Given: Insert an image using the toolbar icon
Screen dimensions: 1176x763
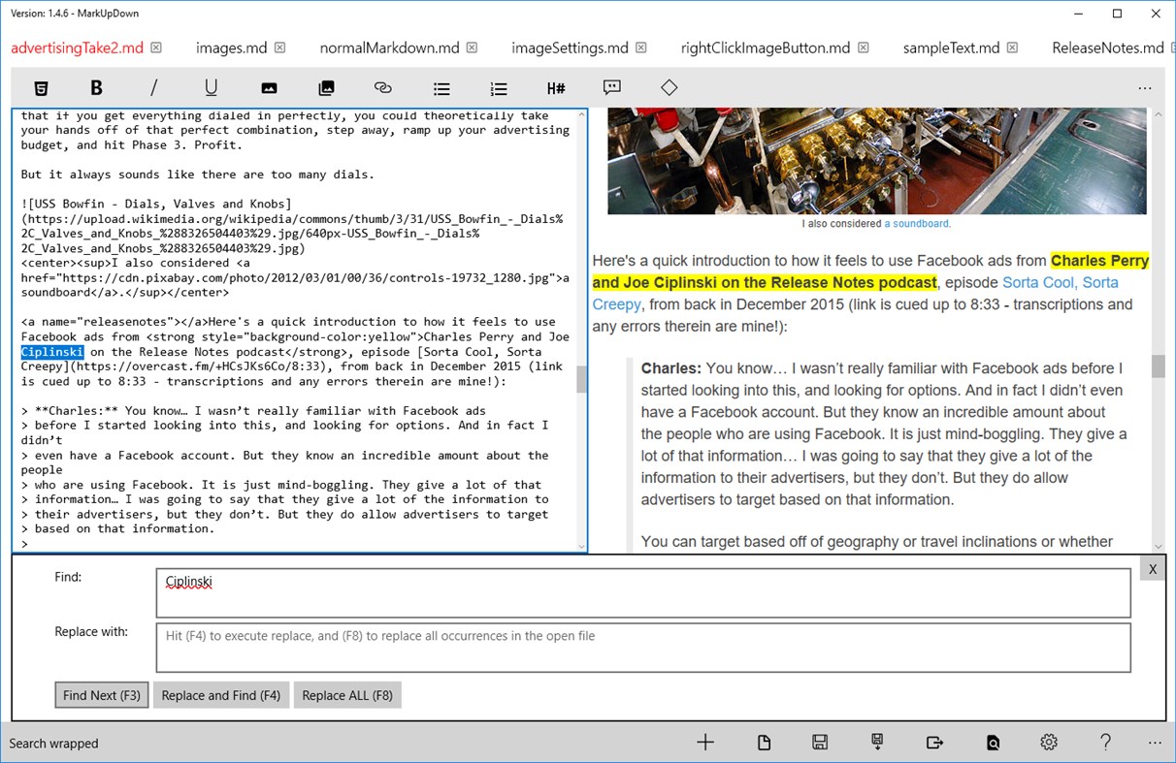Looking at the screenshot, I should click(268, 87).
